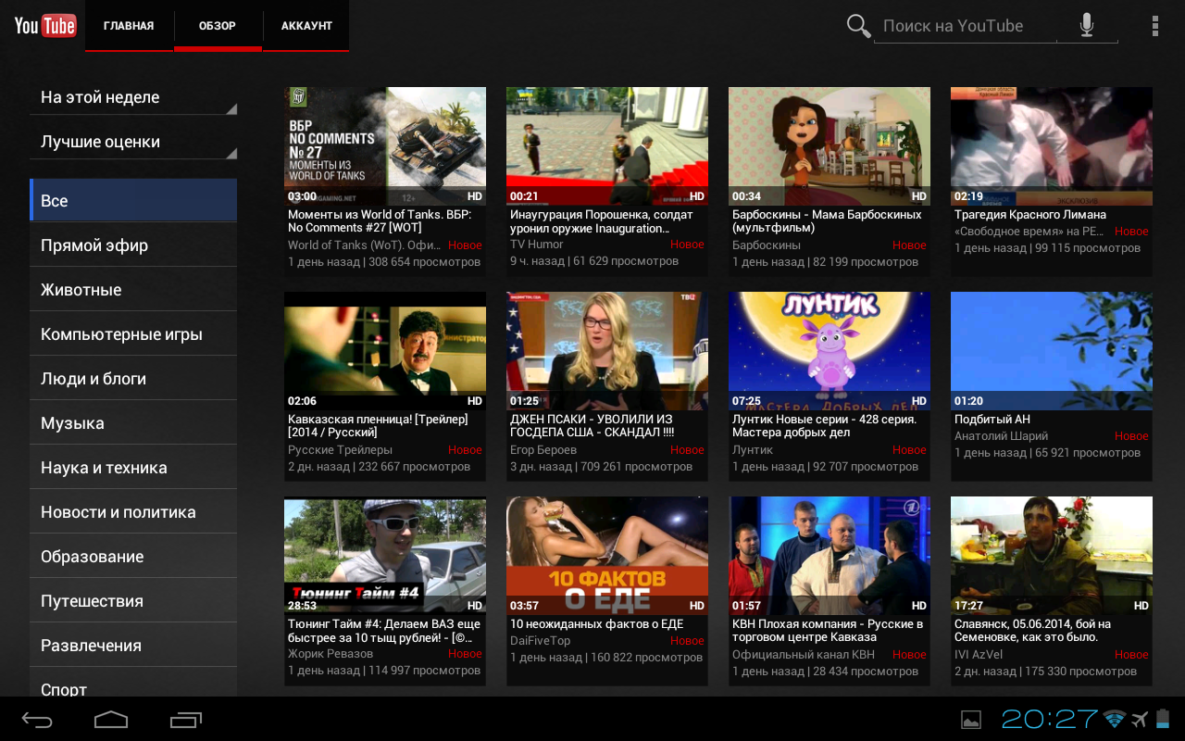
Task: Open Наука и техника category
Action: pyautogui.click(x=133, y=468)
